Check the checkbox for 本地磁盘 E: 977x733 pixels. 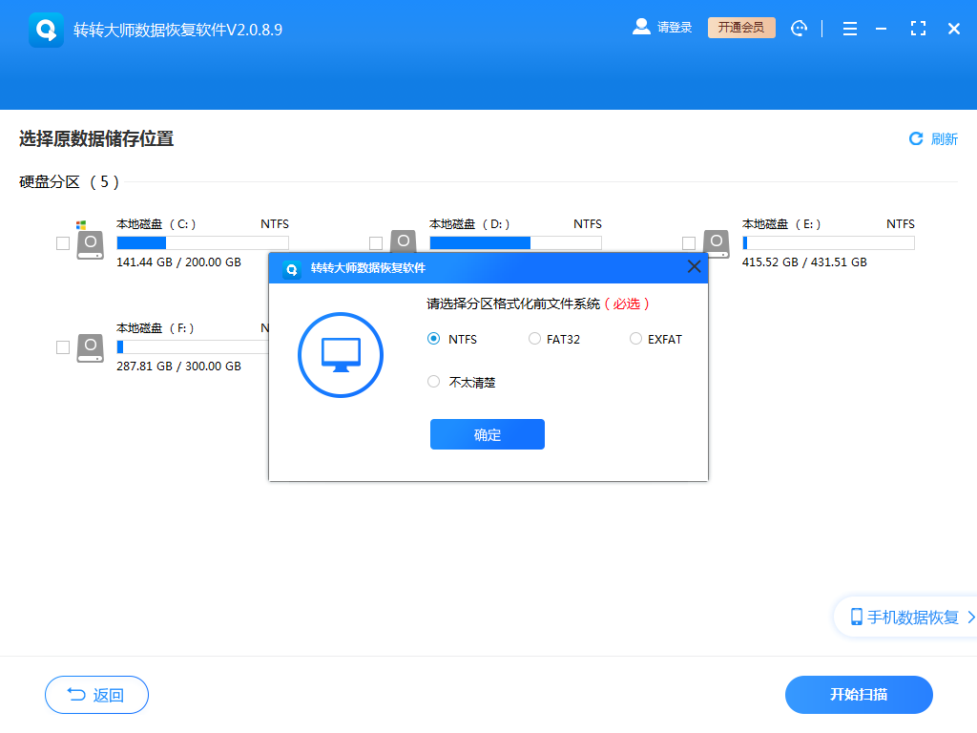pos(689,243)
